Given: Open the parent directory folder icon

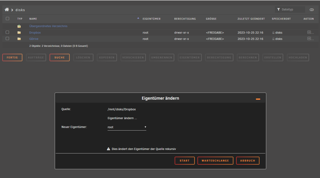Looking at the screenshot, I should (19, 26).
